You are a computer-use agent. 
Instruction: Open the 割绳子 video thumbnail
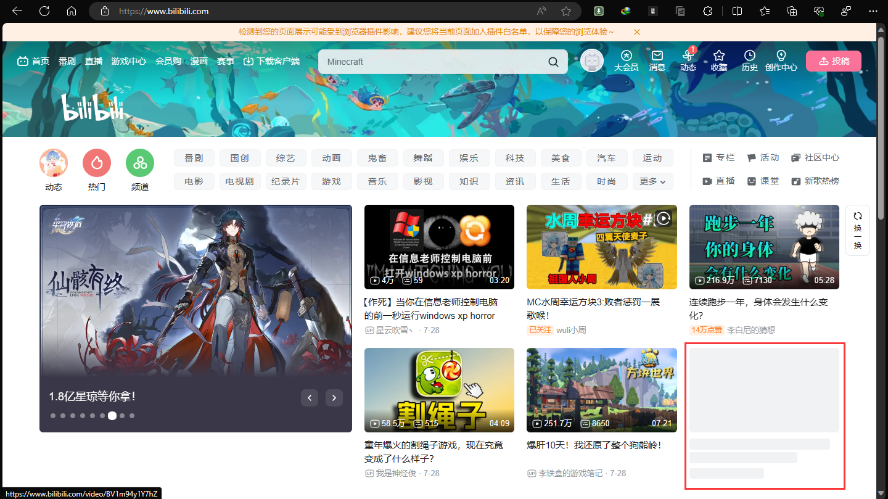click(x=439, y=390)
